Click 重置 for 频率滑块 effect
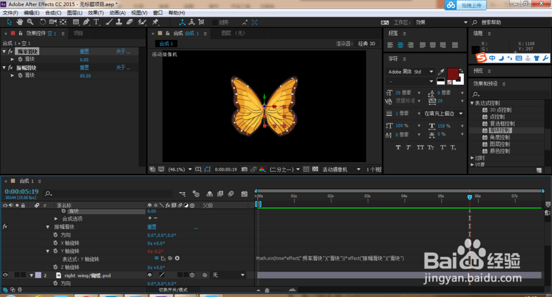 (x=84, y=51)
